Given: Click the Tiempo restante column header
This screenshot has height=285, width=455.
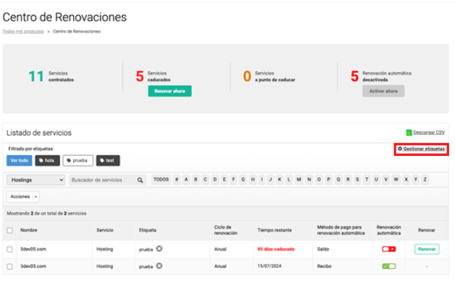Looking at the screenshot, I should [x=275, y=230].
